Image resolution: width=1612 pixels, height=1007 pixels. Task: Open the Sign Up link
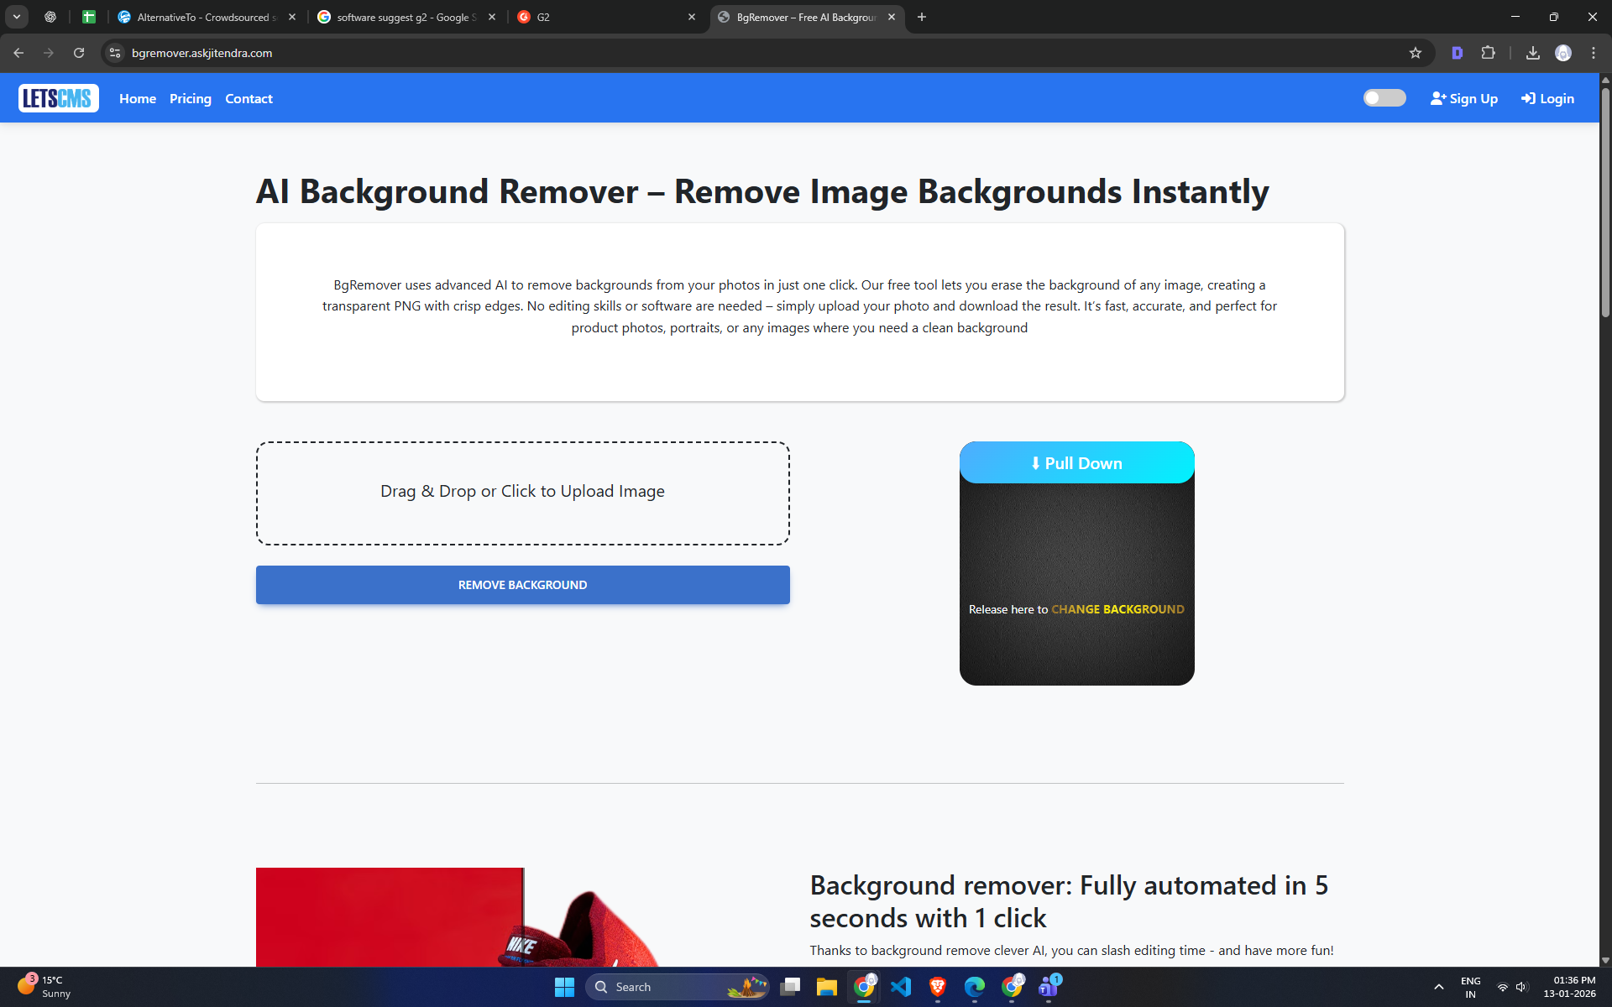pyautogui.click(x=1464, y=99)
